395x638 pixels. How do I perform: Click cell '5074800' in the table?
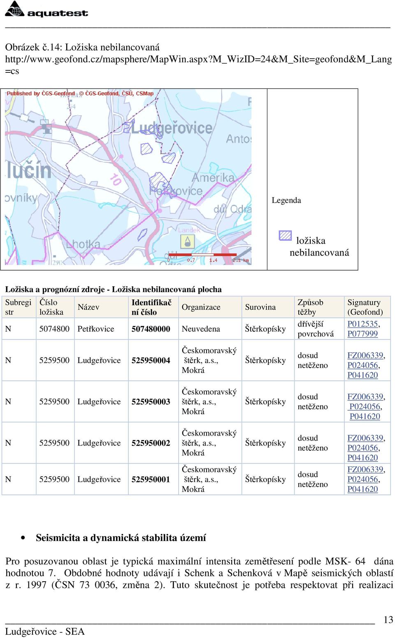pos(54,329)
